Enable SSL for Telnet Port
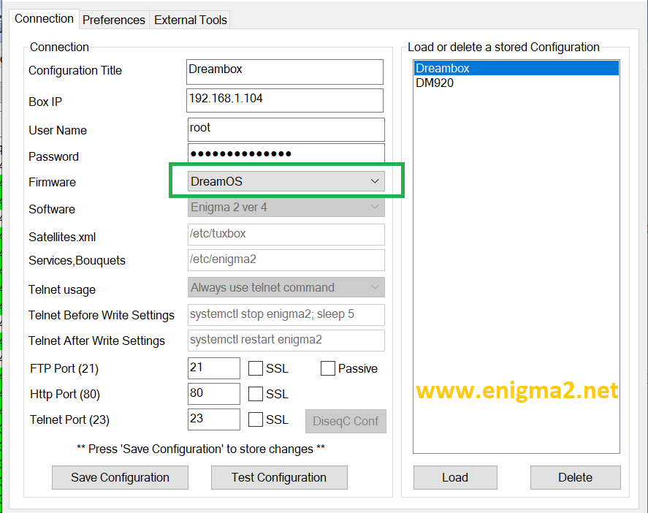Image resolution: width=648 pixels, height=513 pixels. 256,419
